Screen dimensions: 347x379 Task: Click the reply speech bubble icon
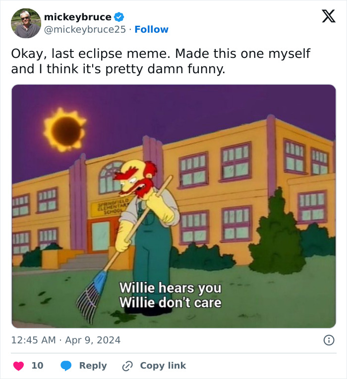point(66,366)
